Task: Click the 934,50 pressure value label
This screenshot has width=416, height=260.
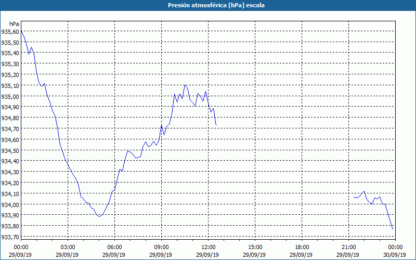Action: 10,150
